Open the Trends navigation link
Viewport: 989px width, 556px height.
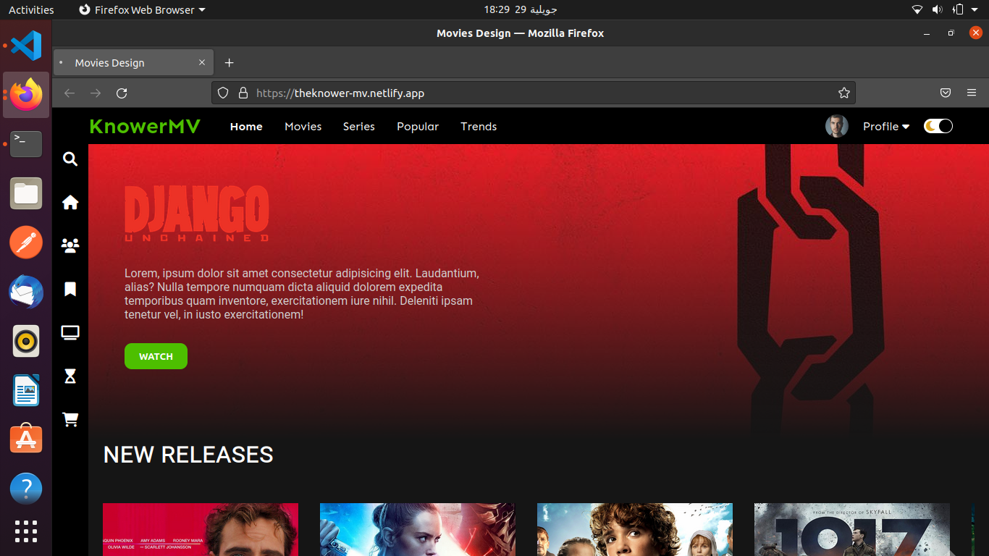pyautogui.click(x=479, y=126)
